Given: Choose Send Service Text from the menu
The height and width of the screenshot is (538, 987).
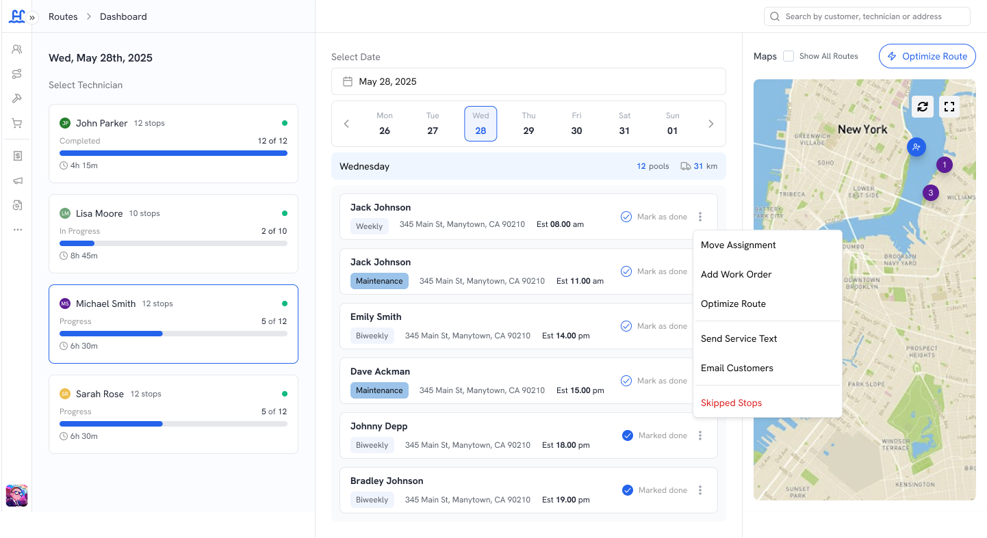Looking at the screenshot, I should 767,339.
